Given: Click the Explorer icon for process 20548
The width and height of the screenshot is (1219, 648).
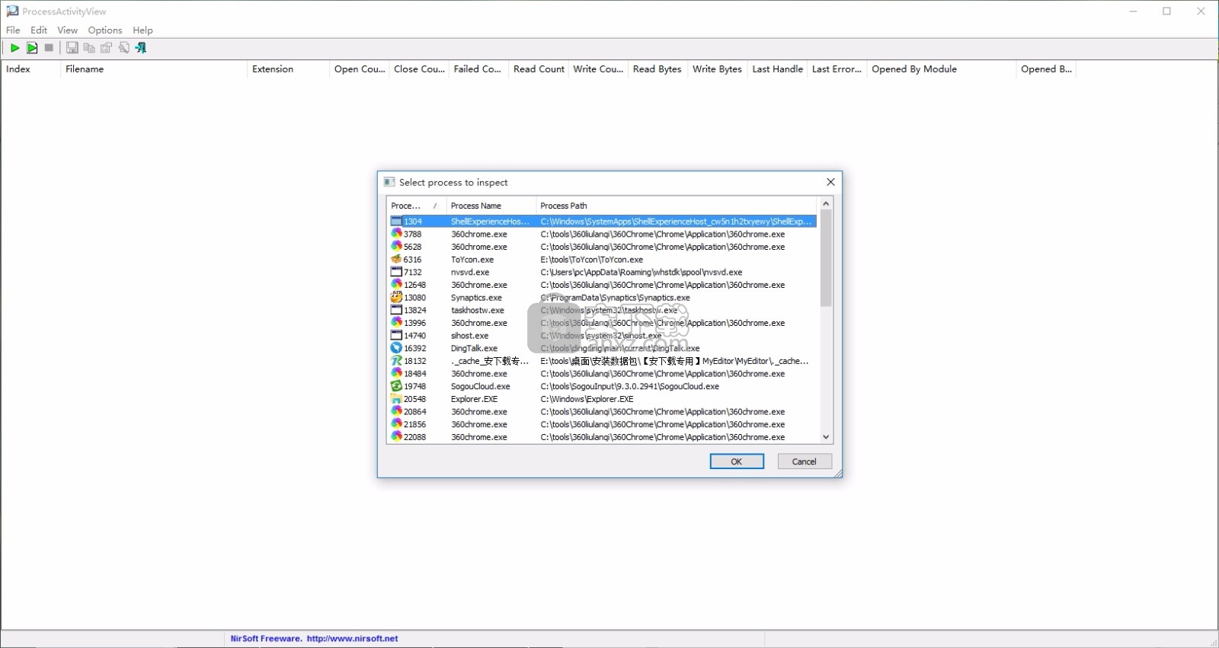Looking at the screenshot, I should (396, 399).
